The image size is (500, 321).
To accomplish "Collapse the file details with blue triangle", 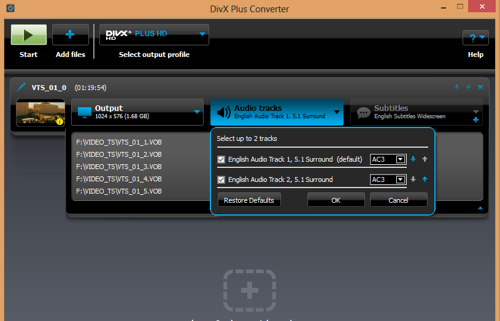I will pos(480,208).
